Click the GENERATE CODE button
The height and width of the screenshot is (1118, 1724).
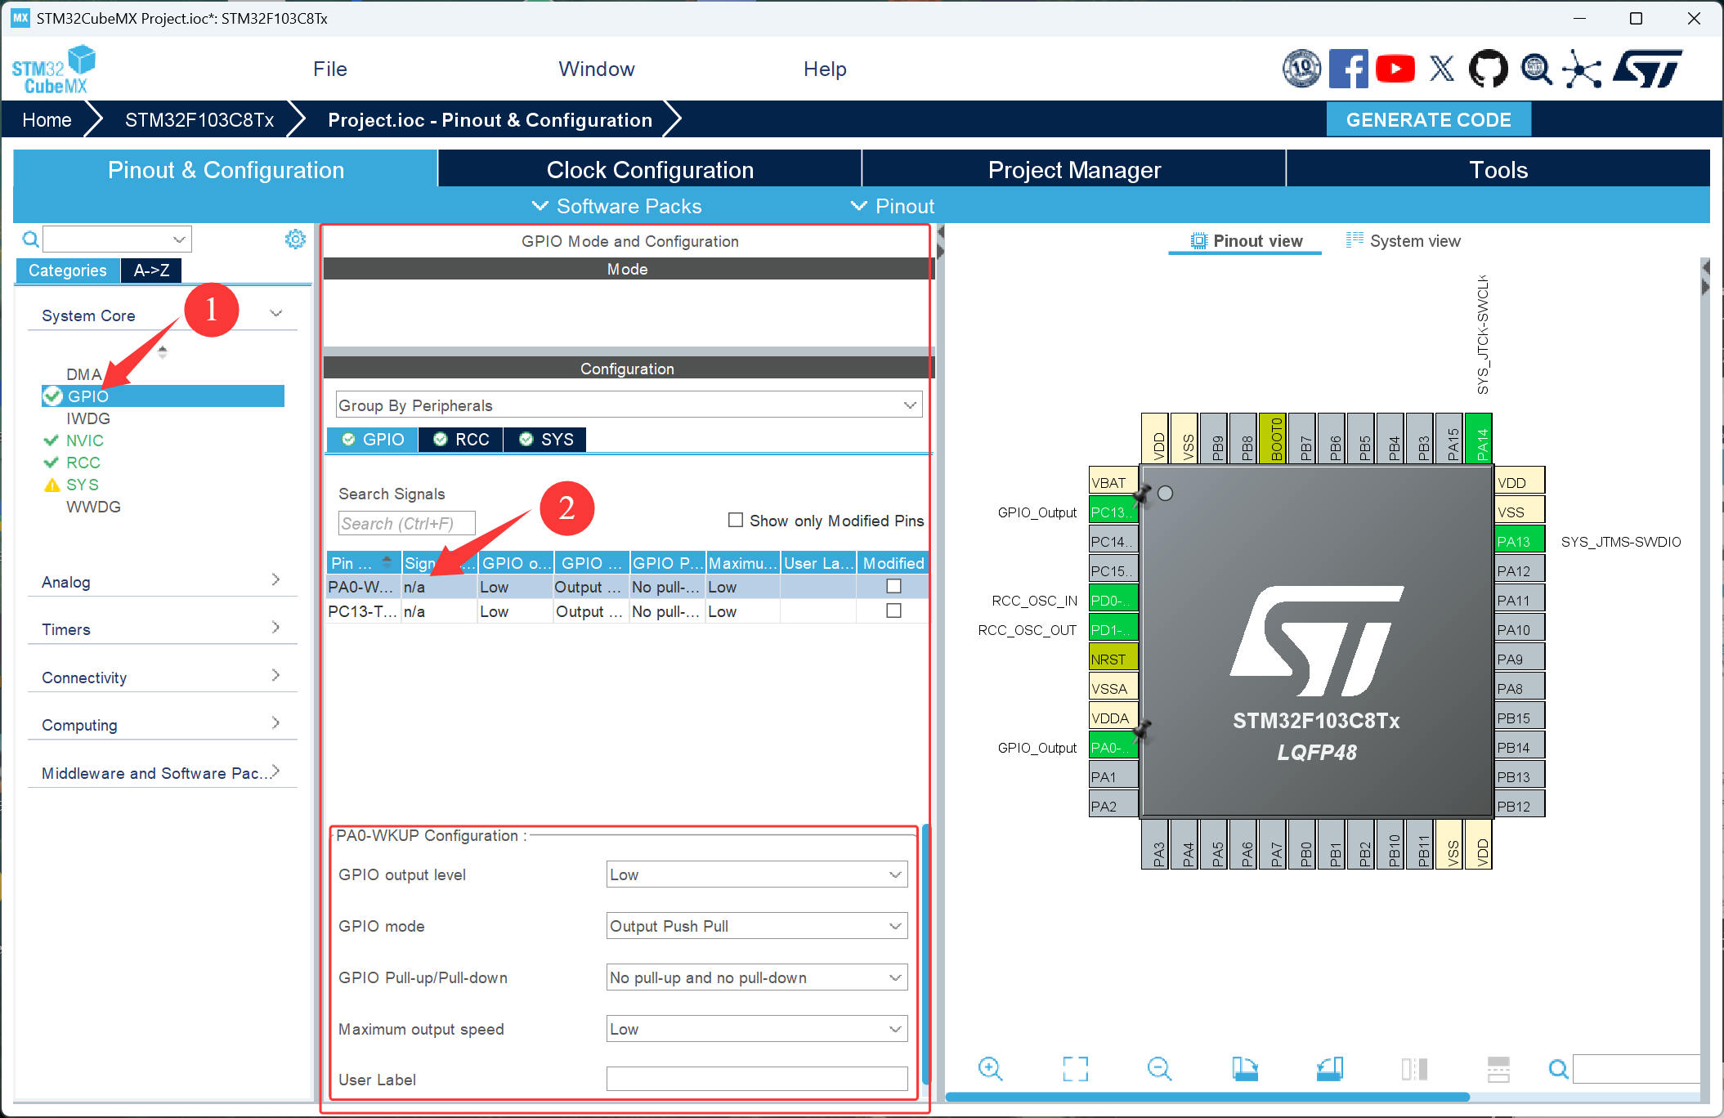[x=1427, y=120]
